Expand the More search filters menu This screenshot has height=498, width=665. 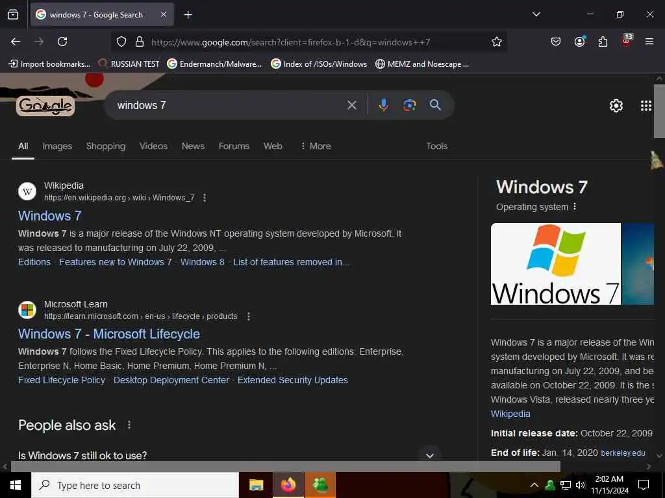(x=316, y=146)
